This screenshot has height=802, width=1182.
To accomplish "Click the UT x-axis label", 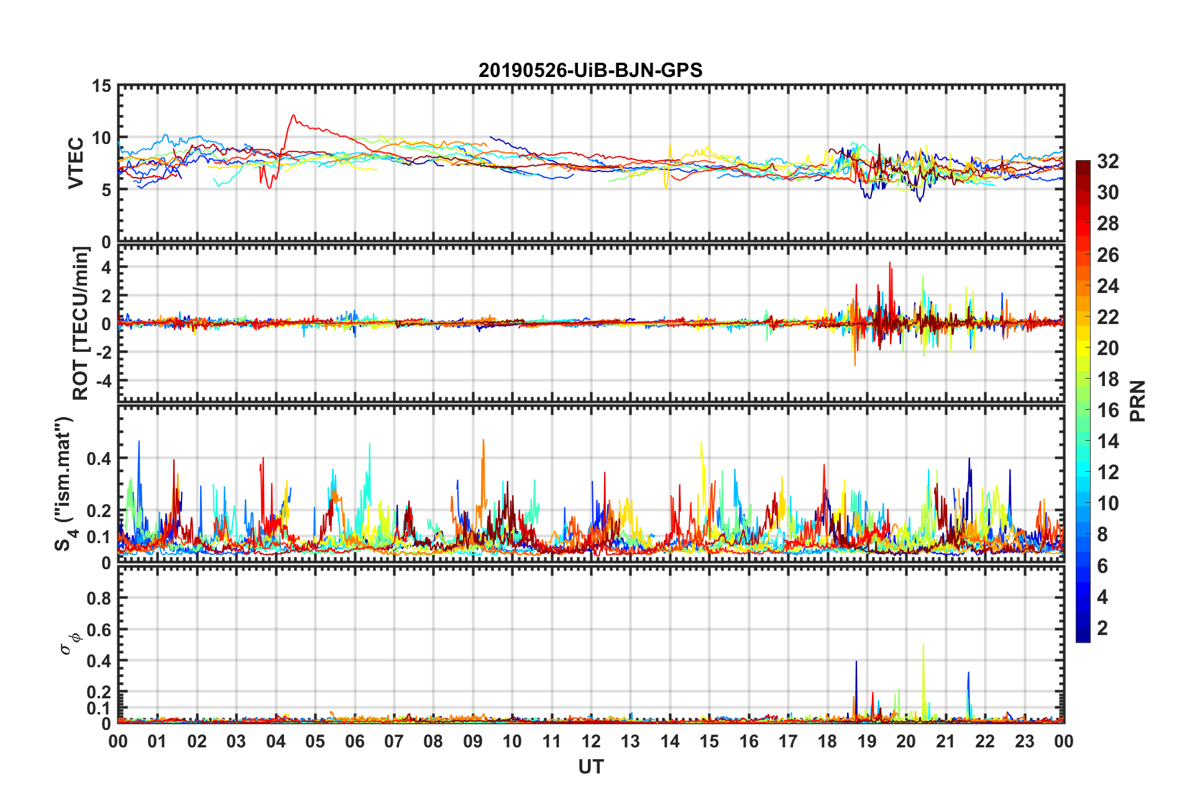I will point(590,767).
